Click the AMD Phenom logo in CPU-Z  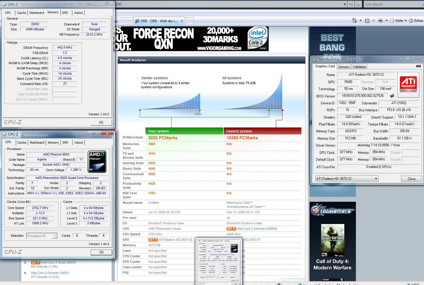click(97, 162)
